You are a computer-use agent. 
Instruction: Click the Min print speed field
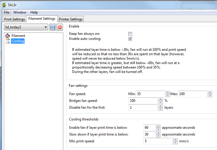pos(158,141)
